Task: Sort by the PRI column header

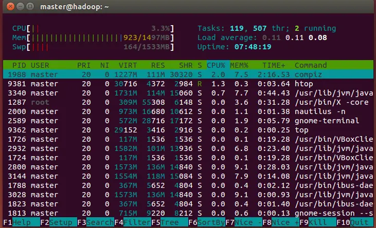Action: 84,65
